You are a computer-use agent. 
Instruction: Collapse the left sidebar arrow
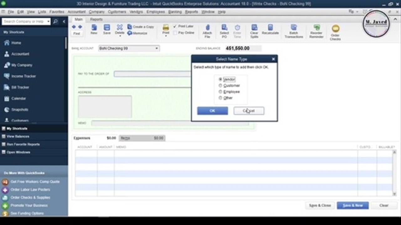[x=64, y=22]
